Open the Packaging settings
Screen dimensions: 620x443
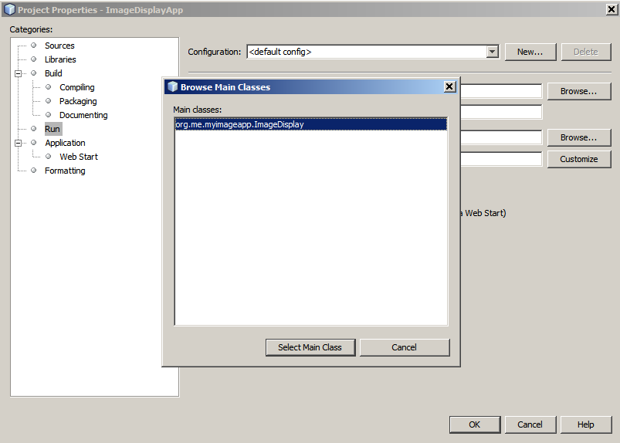78,101
